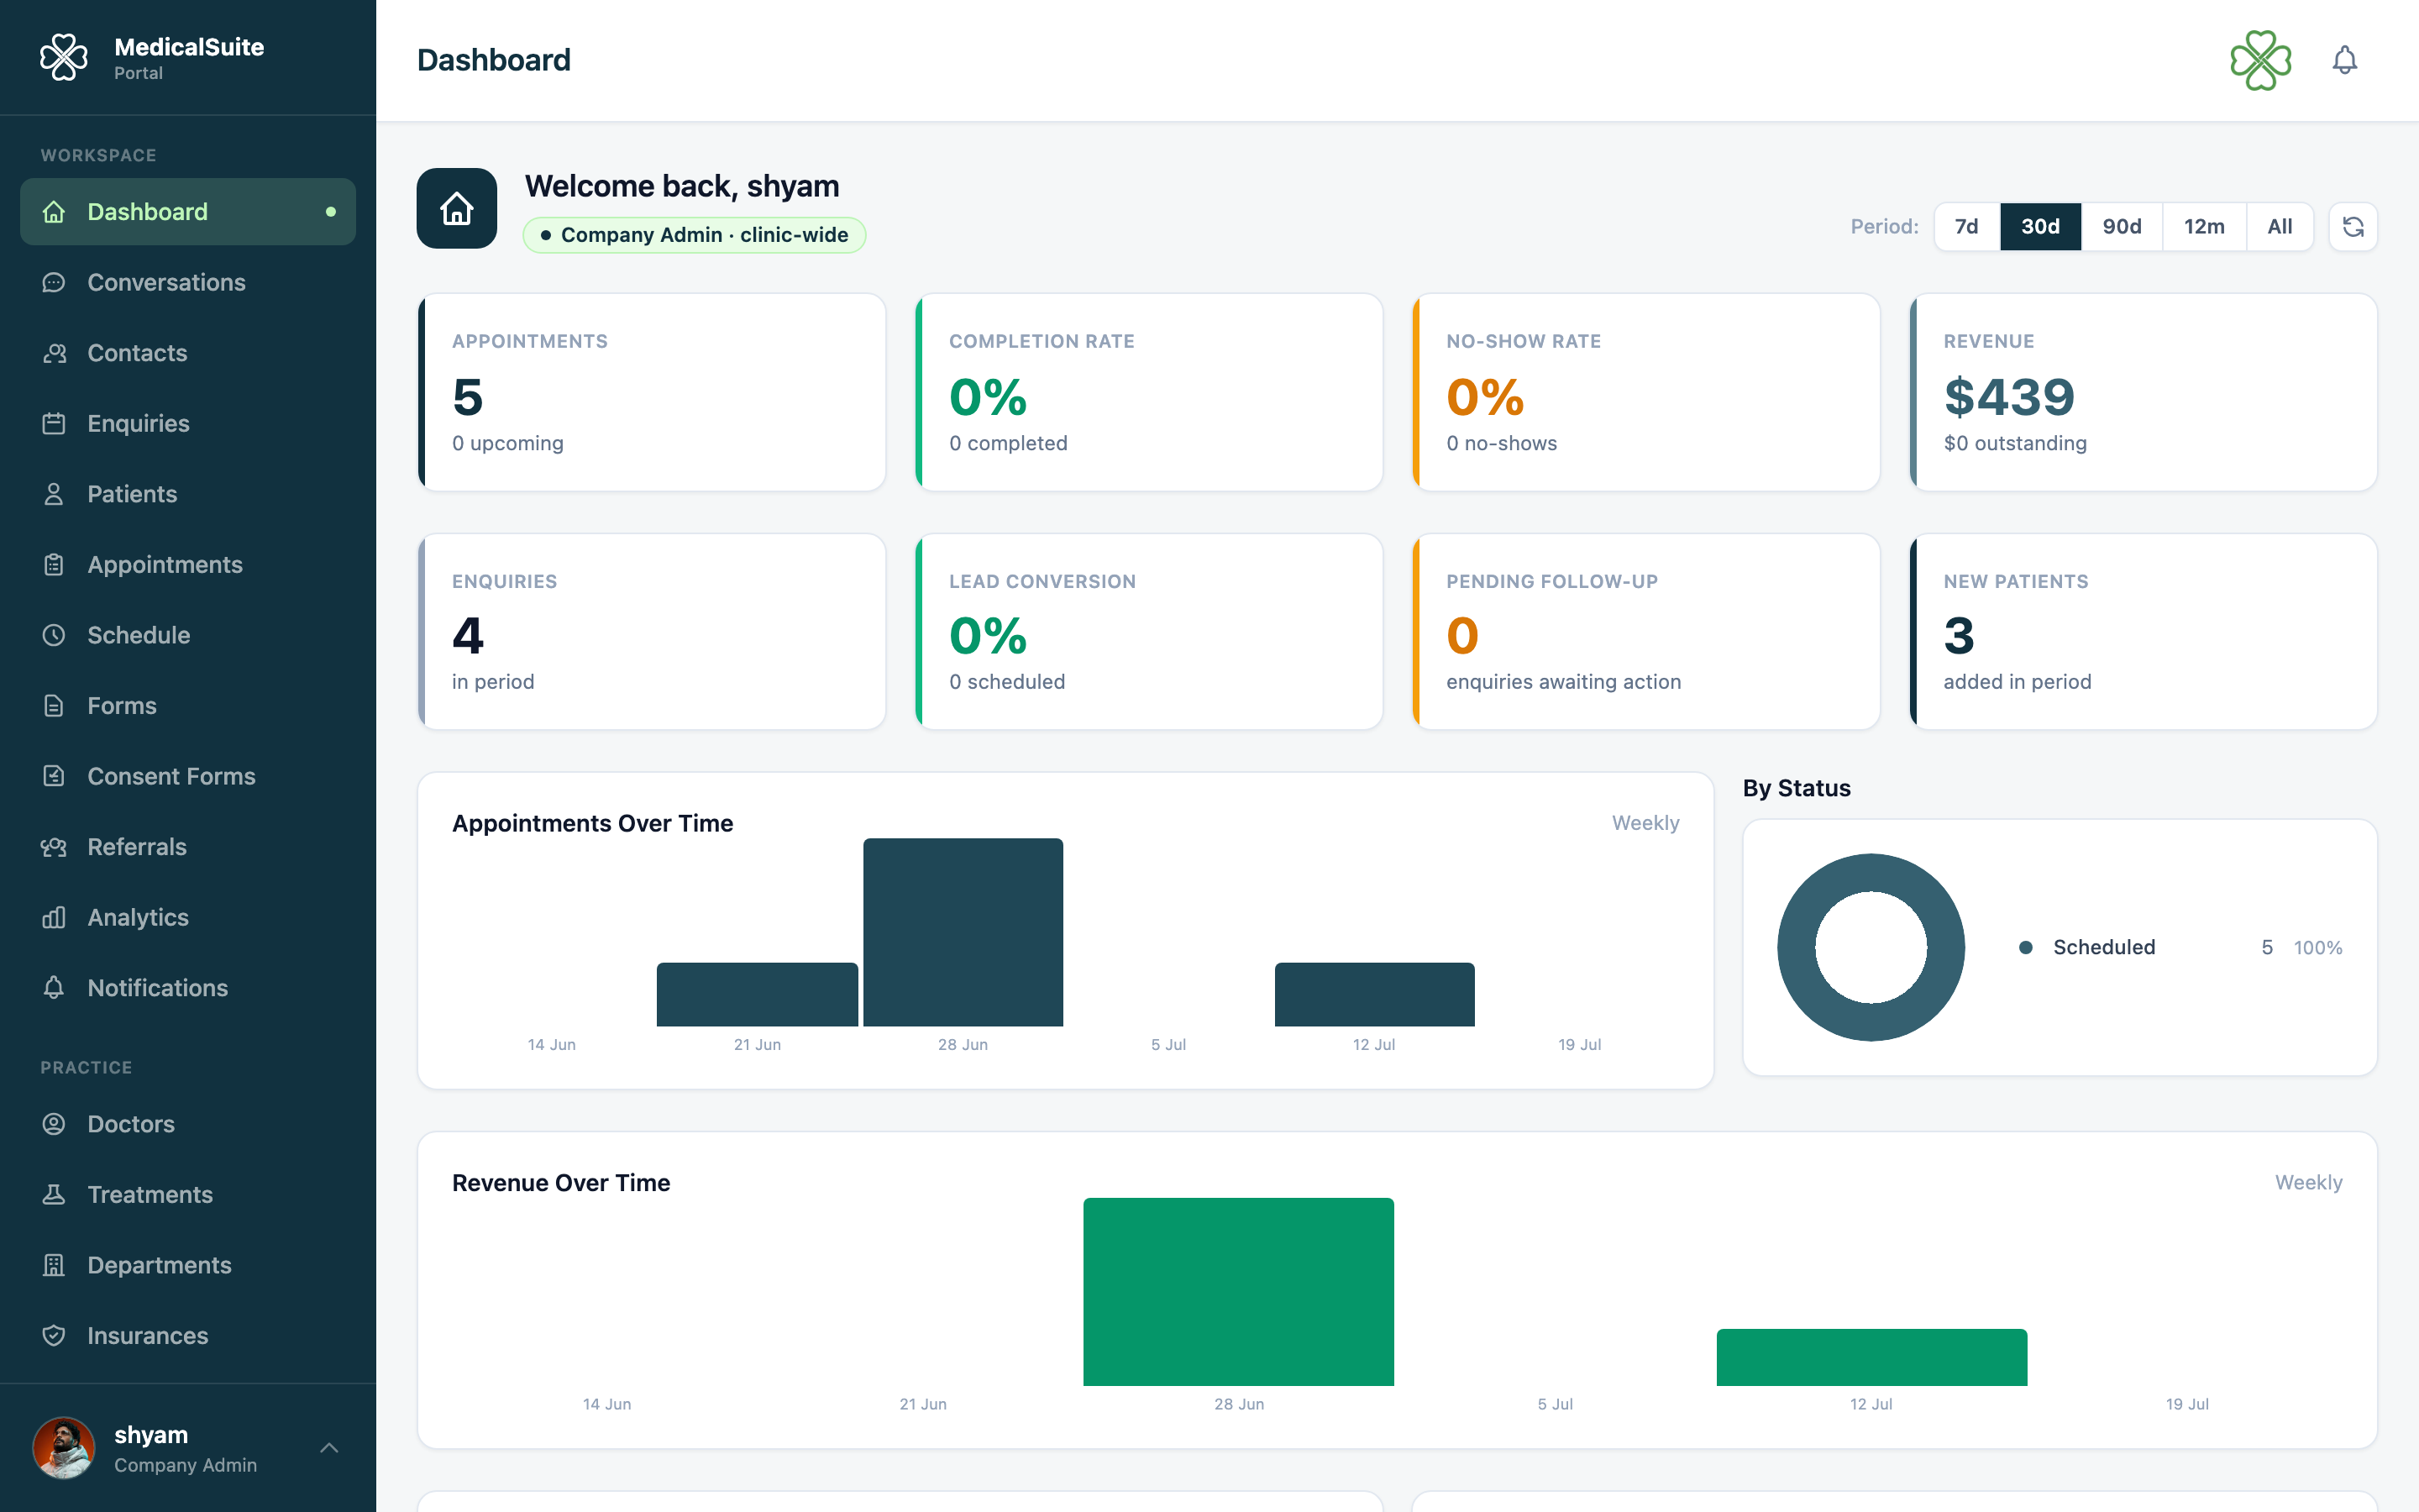Screen dimensions: 2419x1512
Task: Click the Weekly label on Revenue Over Time
Action: pyautogui.click(x=2308, y=1182)
